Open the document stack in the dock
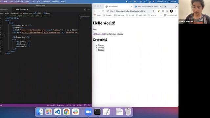 coord(119,112)
